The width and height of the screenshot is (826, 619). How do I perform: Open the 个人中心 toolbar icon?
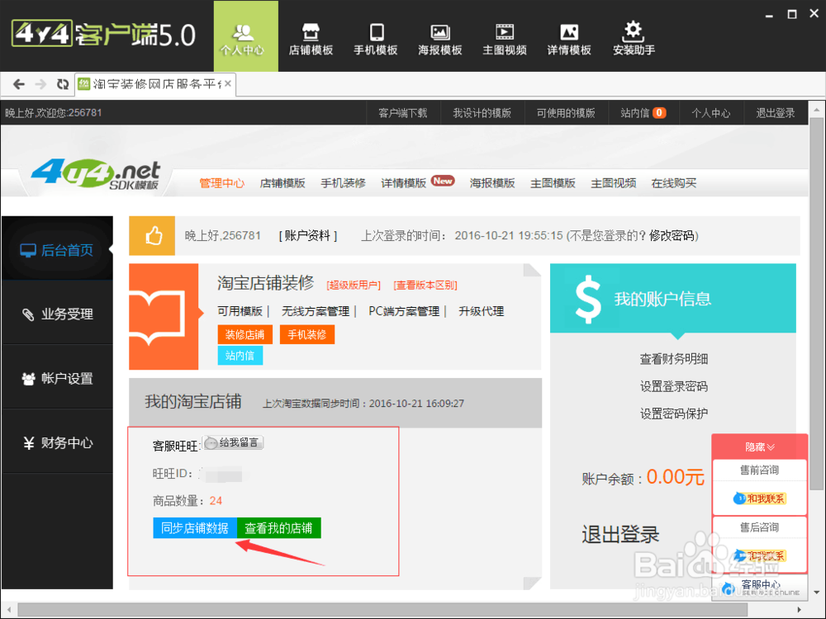(x=245, y=37)
